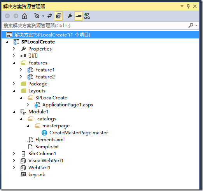Click the pending changes filter clock icon
This screenshot has width=203, height=191.
click(x=37, y=16)
